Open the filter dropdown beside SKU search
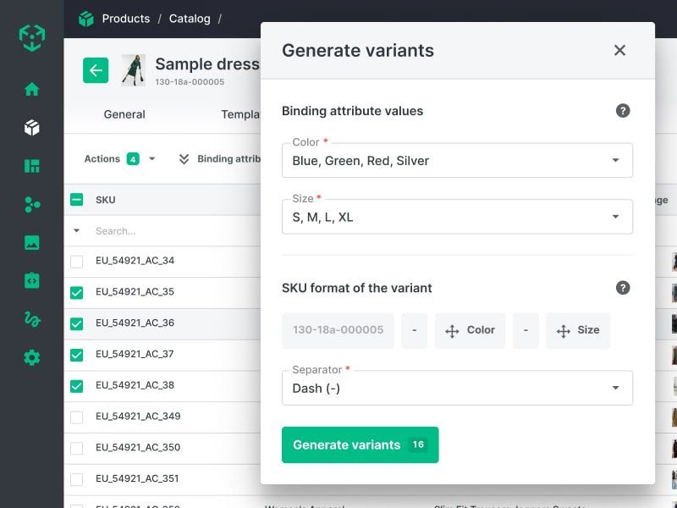The width and height of the screenshot is (677, 508). point(76,230)
